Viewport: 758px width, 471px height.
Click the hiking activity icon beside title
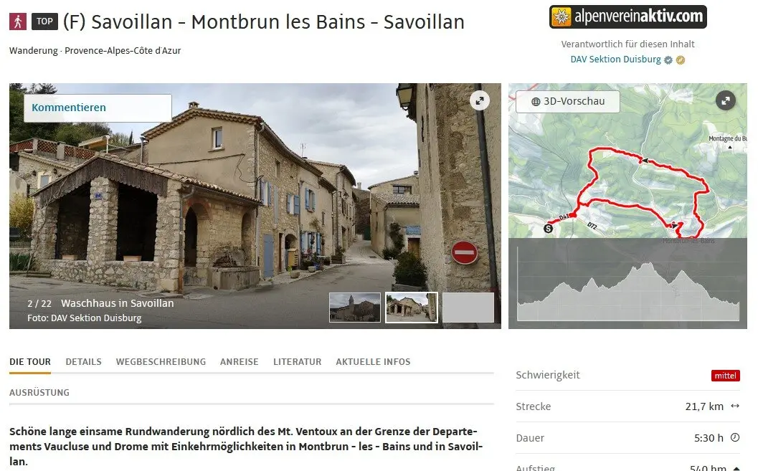(x=18, y=22)
